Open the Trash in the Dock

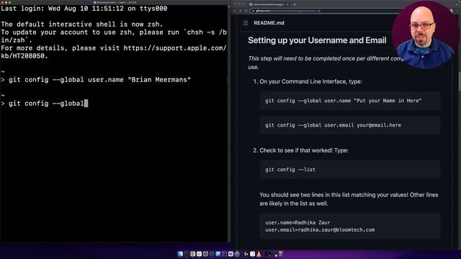[280, 254]
